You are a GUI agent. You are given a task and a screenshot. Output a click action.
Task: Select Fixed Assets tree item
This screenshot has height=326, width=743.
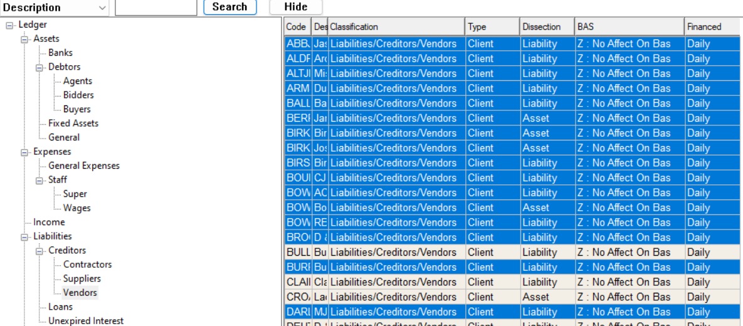[73, 124]
